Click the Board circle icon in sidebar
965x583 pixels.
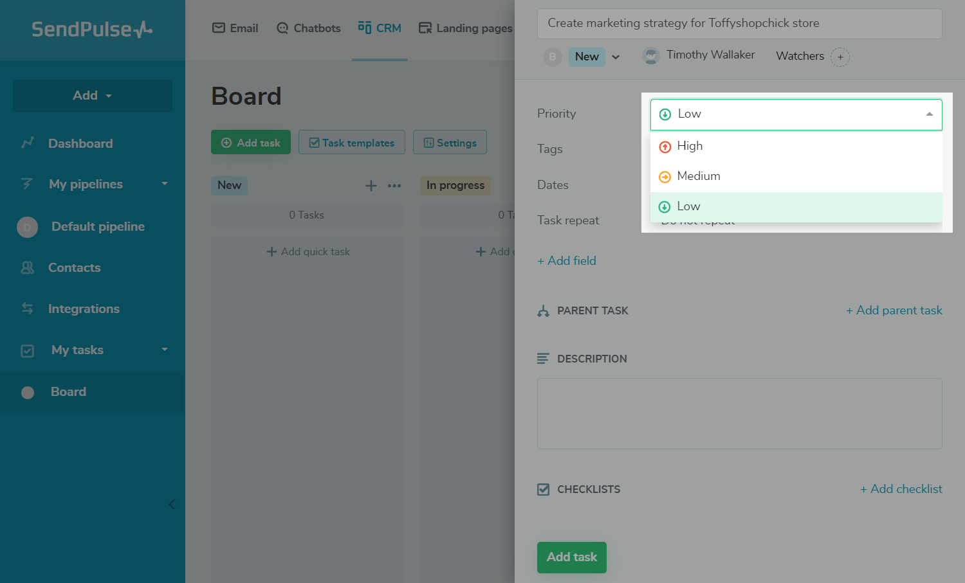click(28, 393)
